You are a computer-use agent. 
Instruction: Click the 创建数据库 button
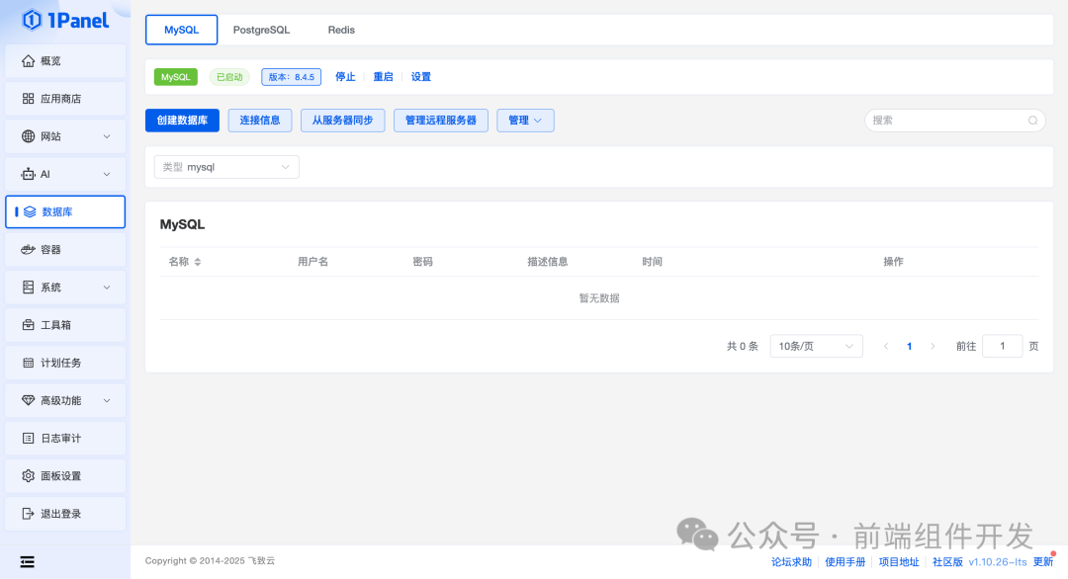(182, 121)
